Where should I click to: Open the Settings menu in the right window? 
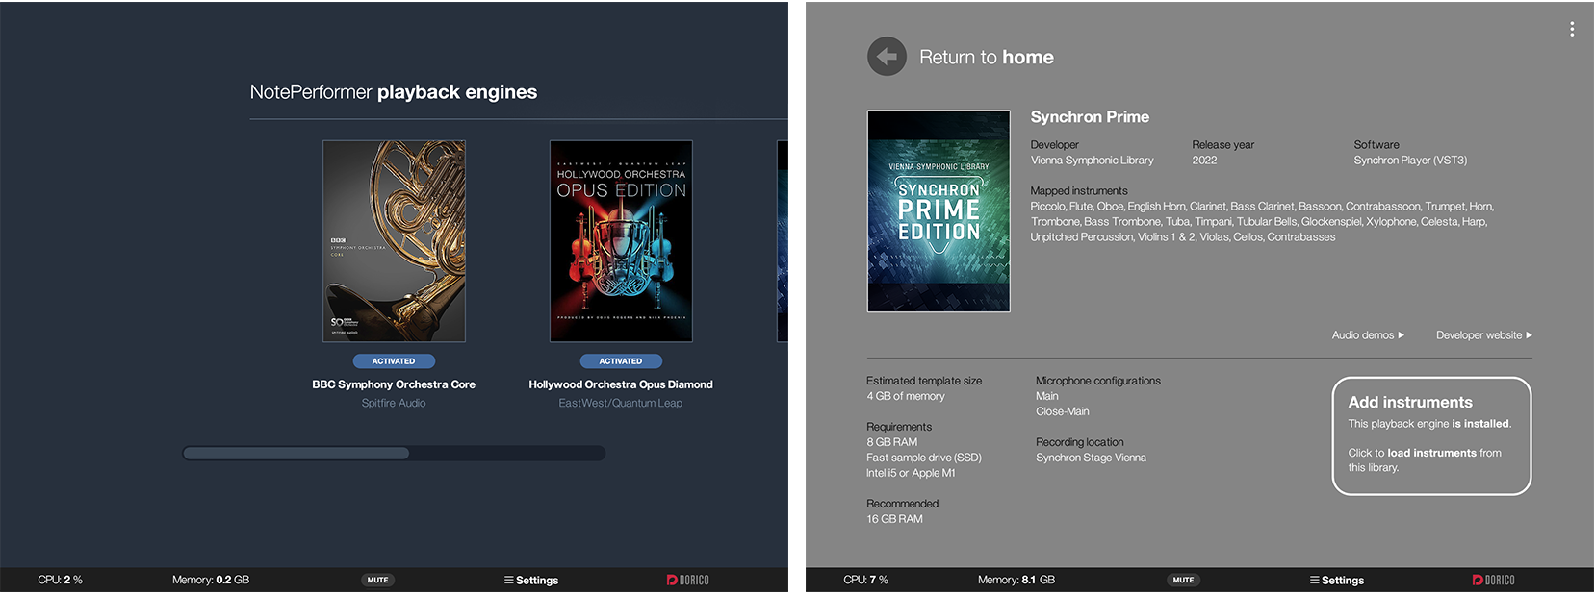tap(1337, 580)
